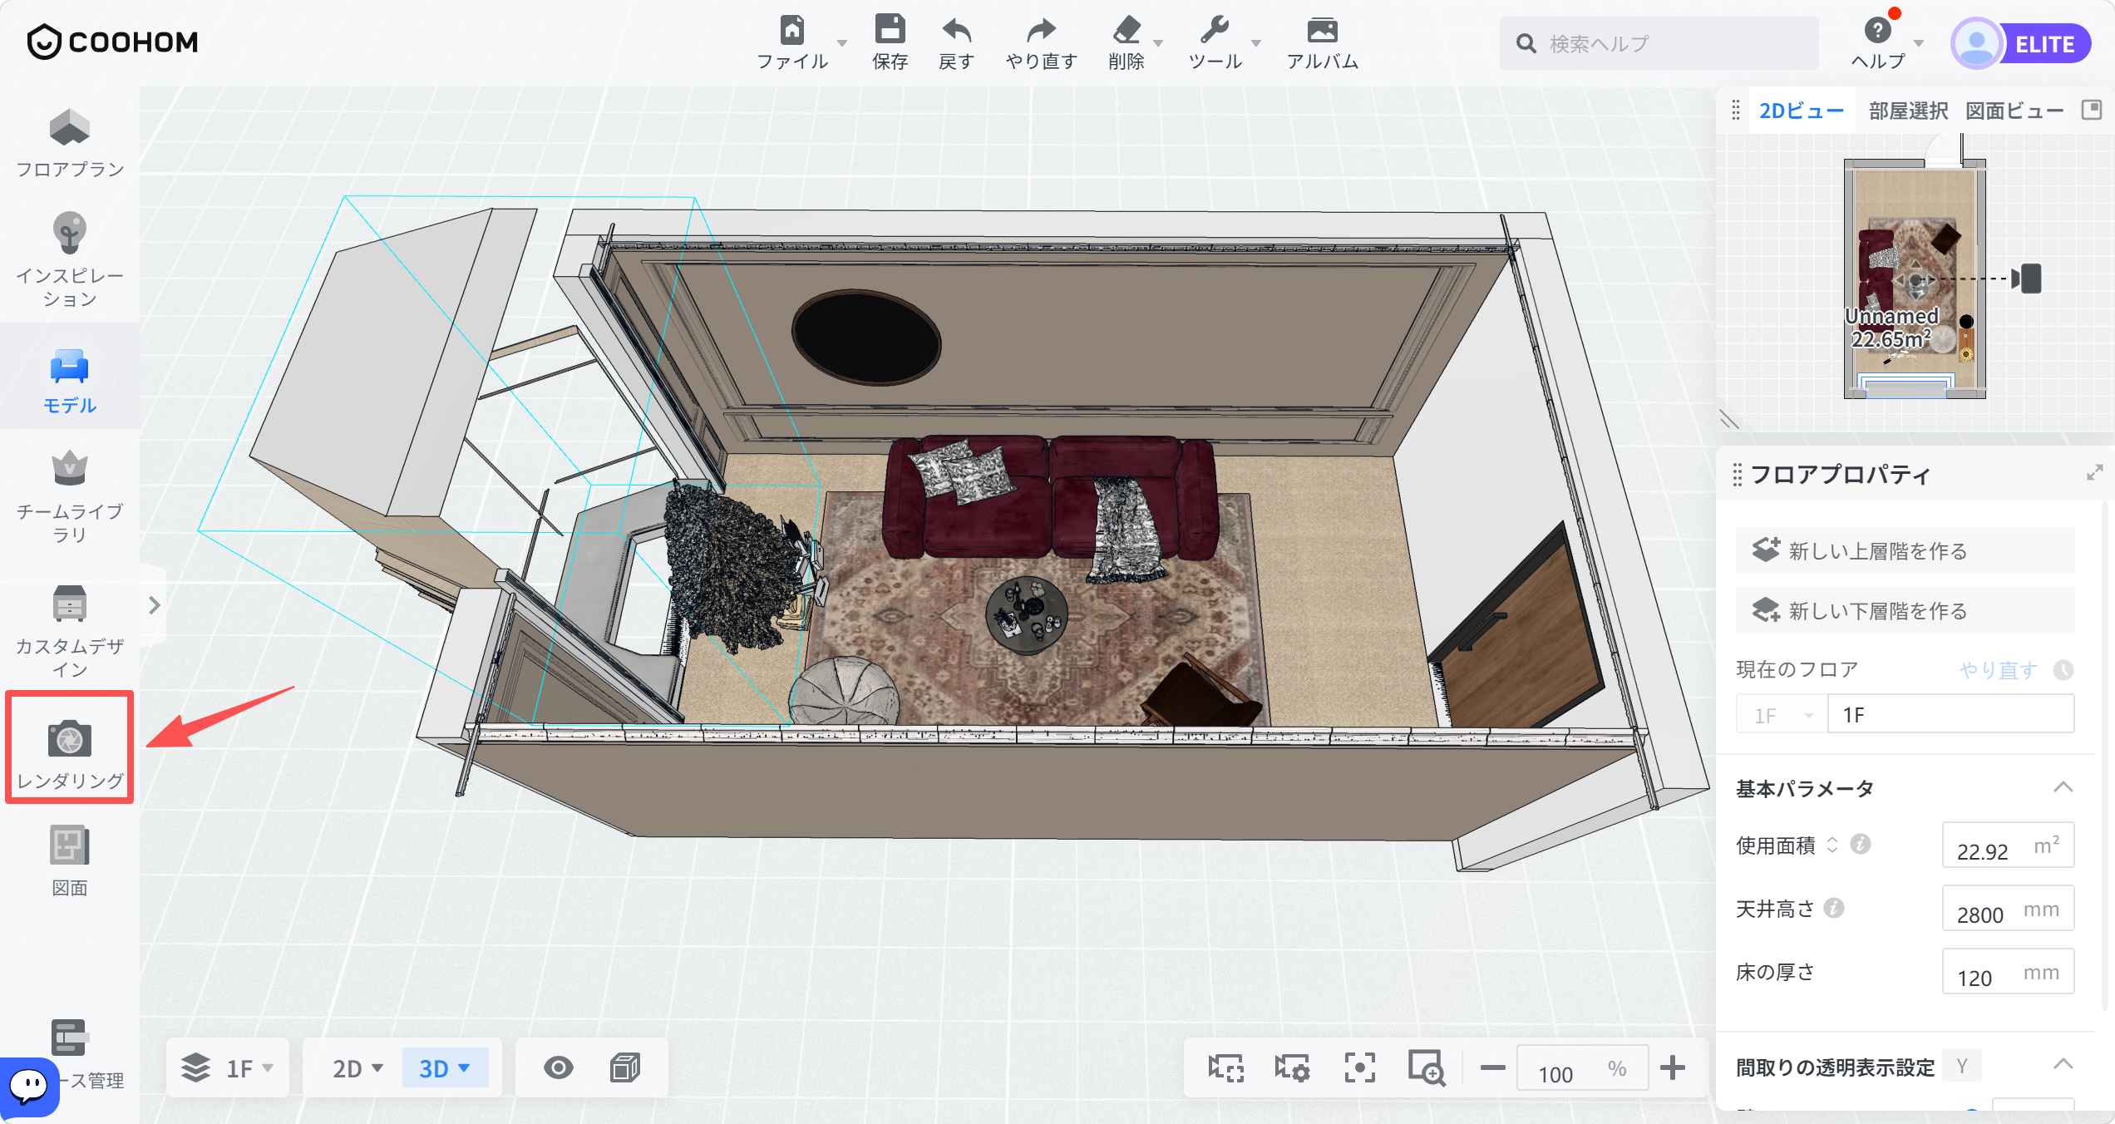Click 新しい下層階を作る button

click(1905, 610)
